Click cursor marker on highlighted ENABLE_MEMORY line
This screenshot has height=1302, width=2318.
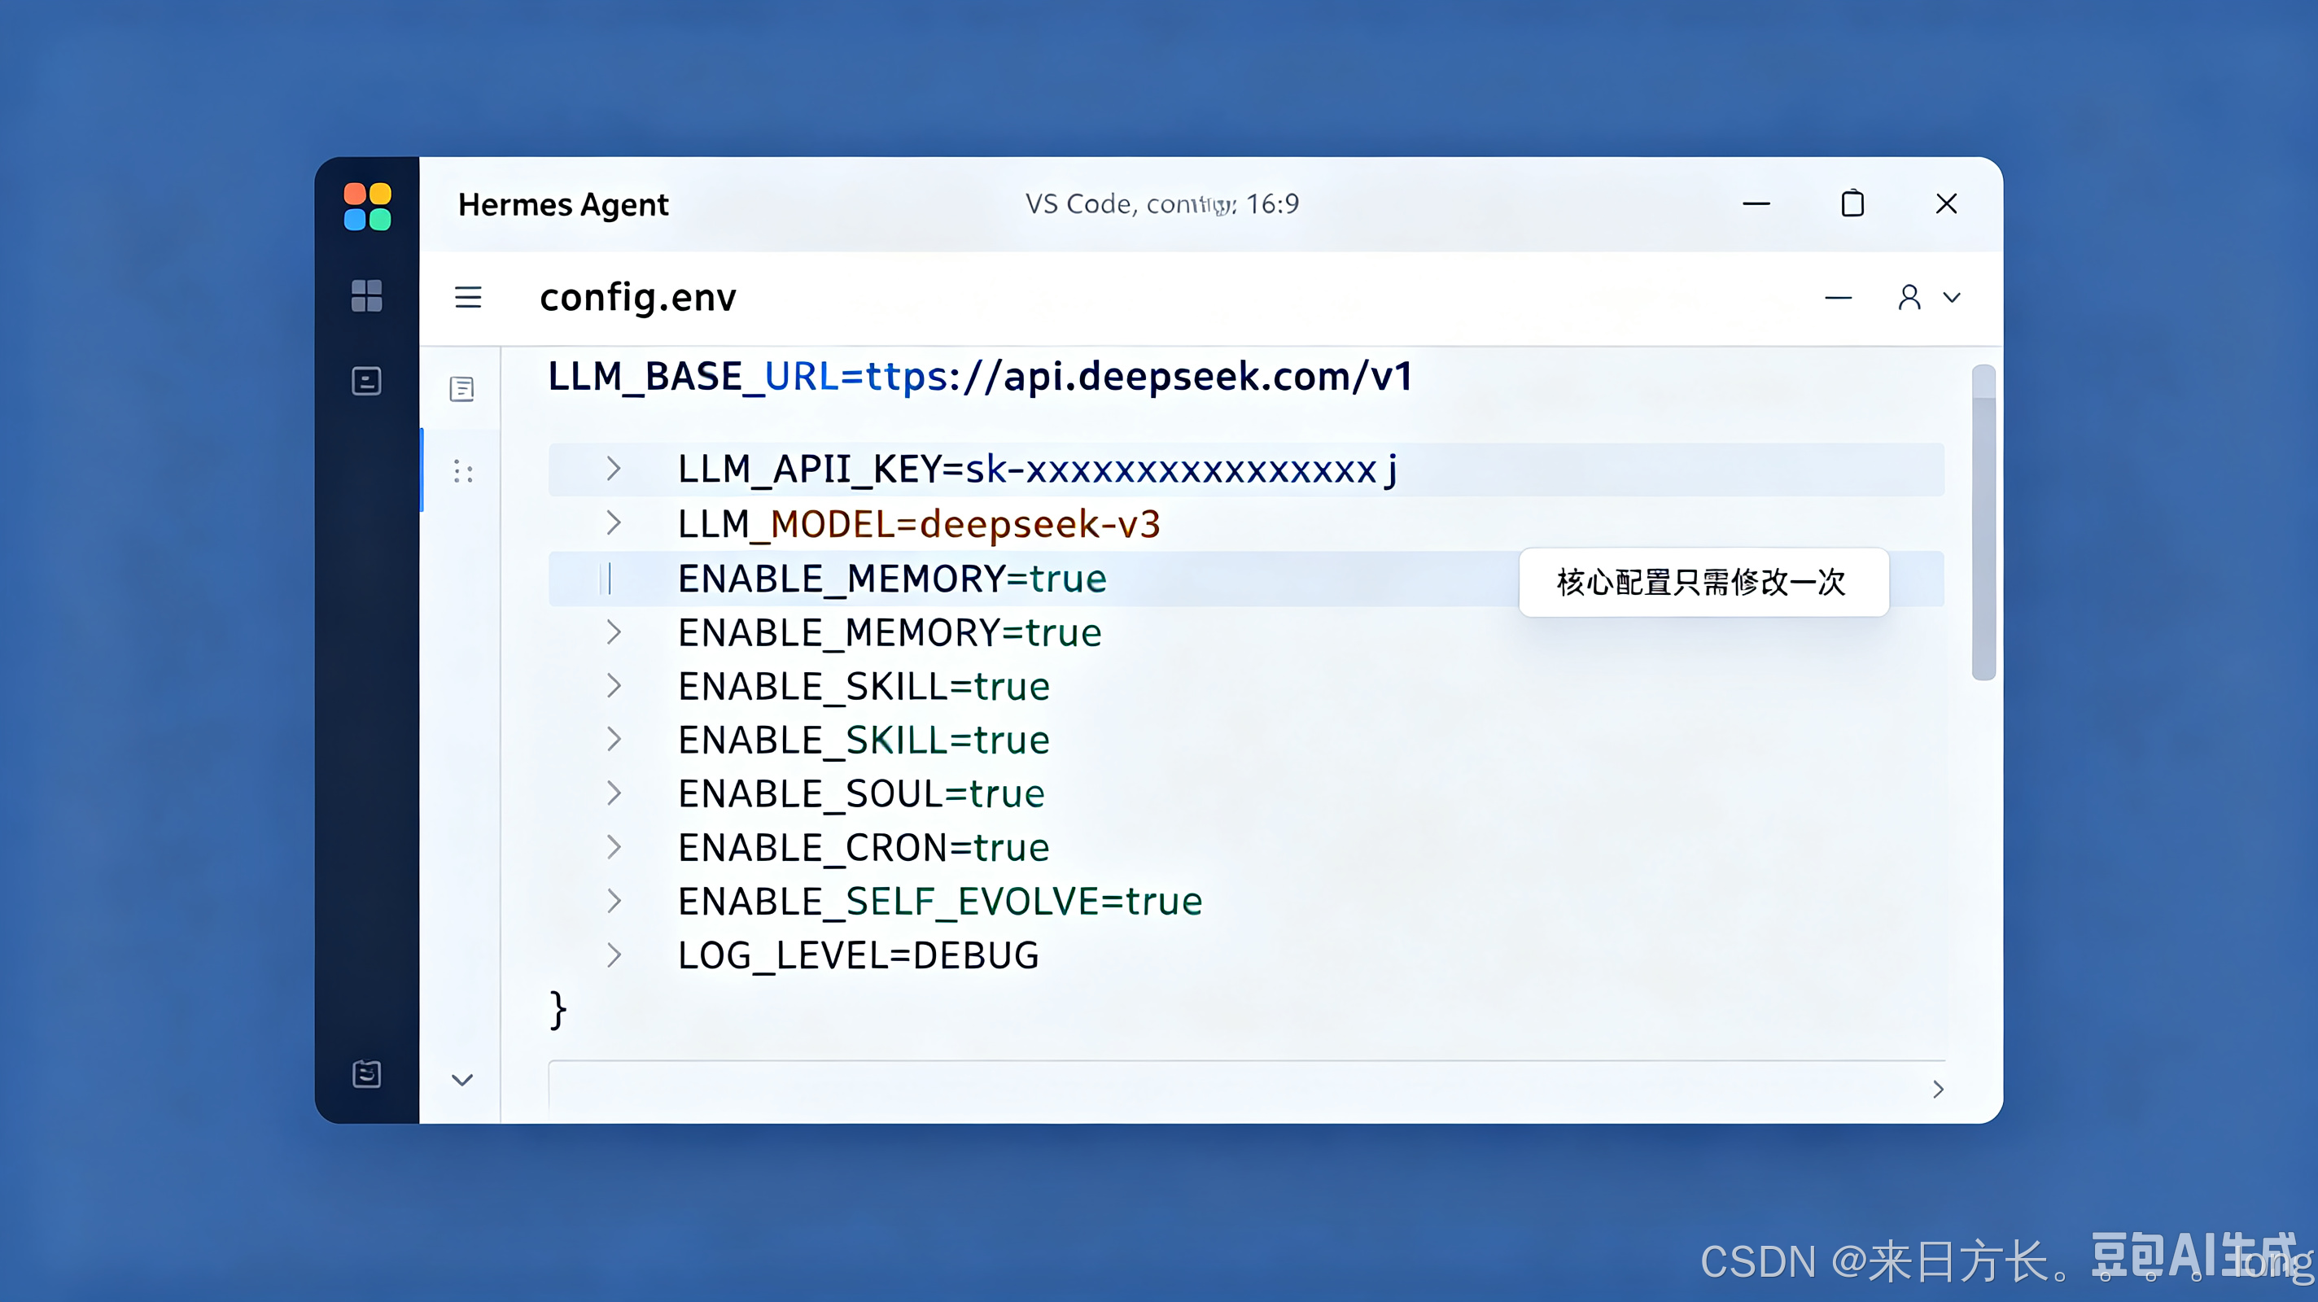606,579
